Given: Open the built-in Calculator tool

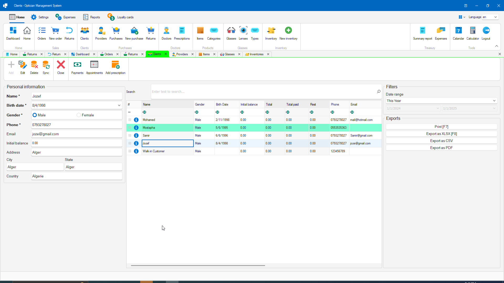Looking at the screenshot, I should pos(472,34).
